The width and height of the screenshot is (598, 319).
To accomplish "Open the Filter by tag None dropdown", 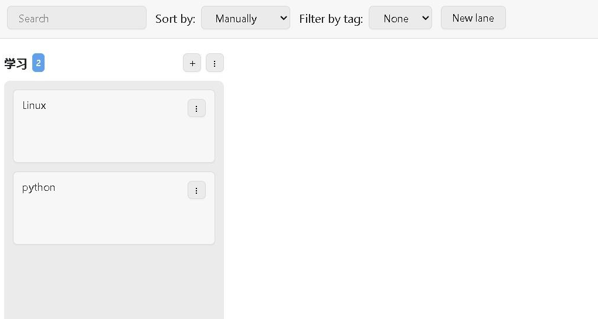I will tap(400, 18).
